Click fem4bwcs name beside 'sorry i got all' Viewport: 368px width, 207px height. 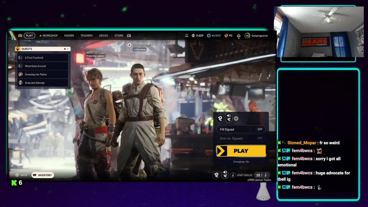pyautogui.click(x=302, y=159)
